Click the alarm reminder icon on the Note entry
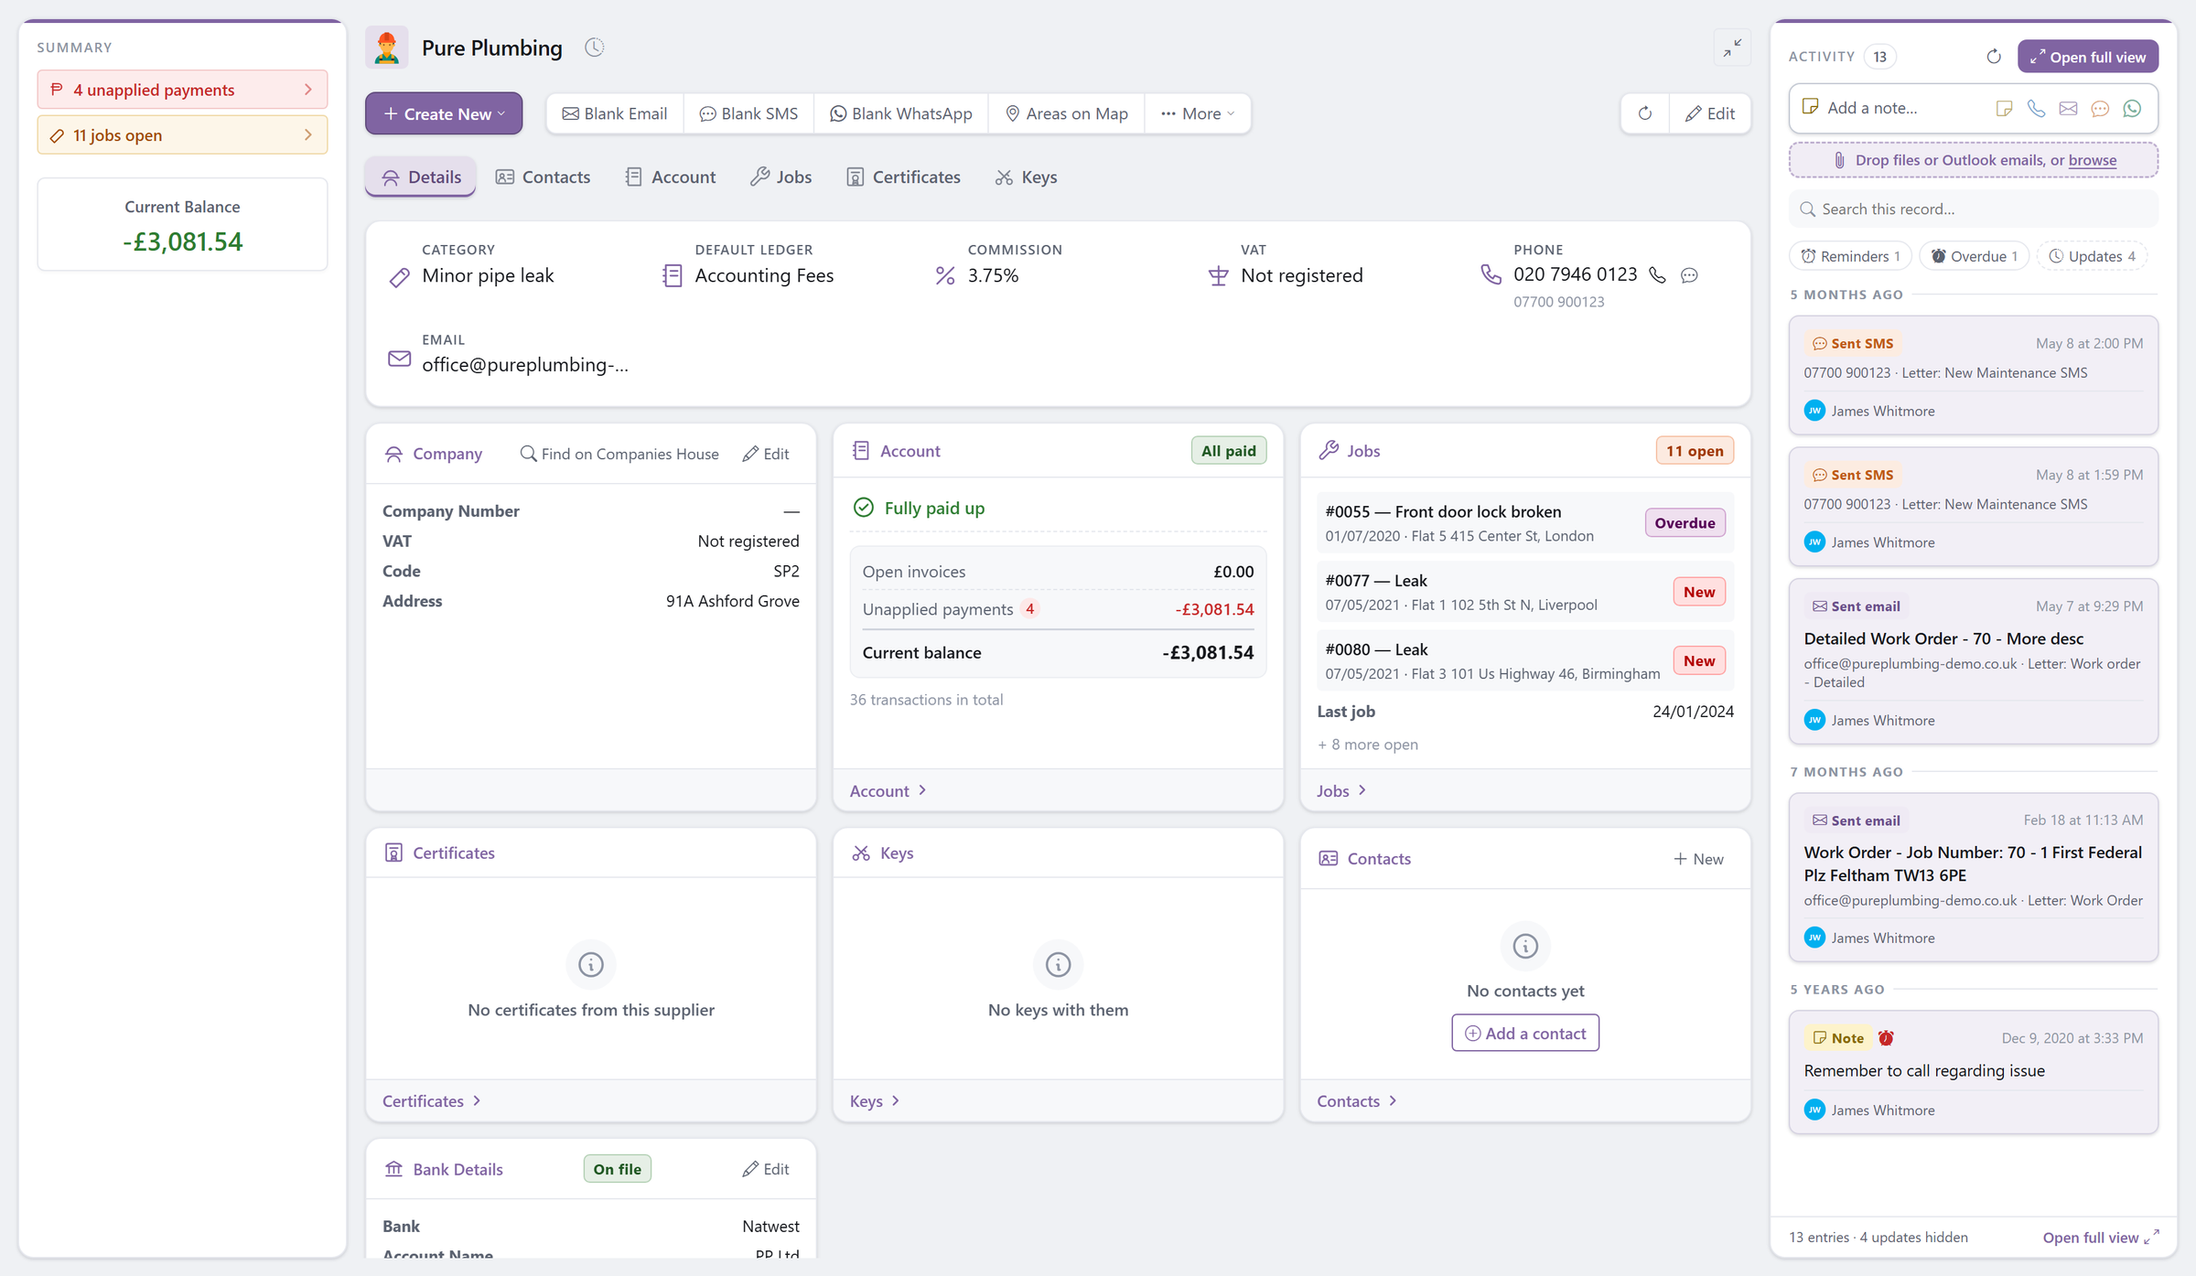The image size is (2196, 1276). [1886, 1038]
